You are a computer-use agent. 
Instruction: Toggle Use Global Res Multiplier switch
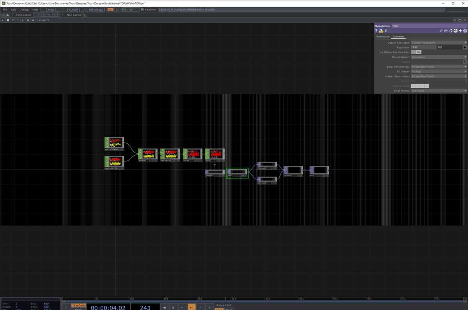coord(416,52)
